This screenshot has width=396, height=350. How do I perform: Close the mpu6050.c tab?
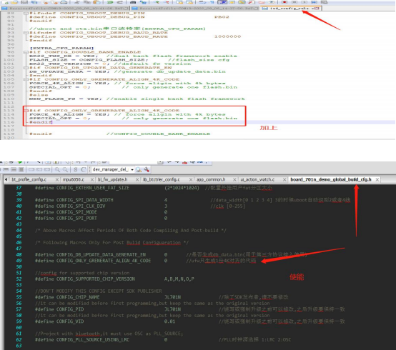[92, 179]
